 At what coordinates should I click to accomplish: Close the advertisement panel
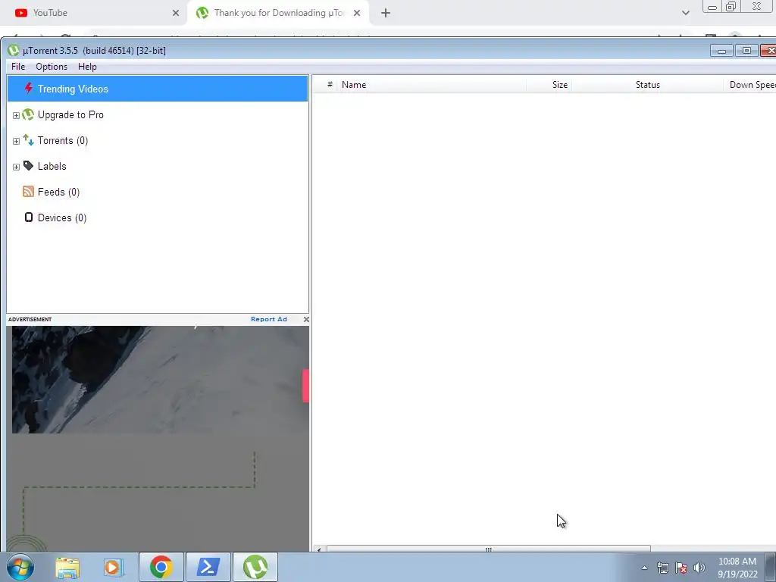click(306, 319)
